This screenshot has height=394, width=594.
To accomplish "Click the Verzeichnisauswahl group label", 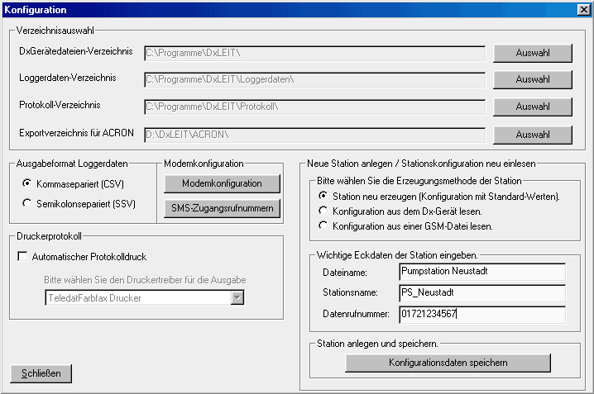I will tap(55, 31).
